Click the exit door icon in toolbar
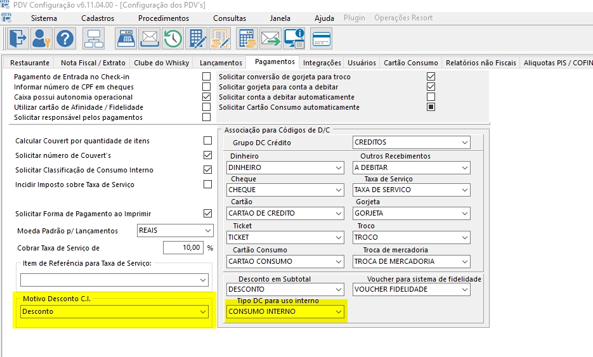The height and width of the screenshot is (357, 593). (x=18, y=39)
